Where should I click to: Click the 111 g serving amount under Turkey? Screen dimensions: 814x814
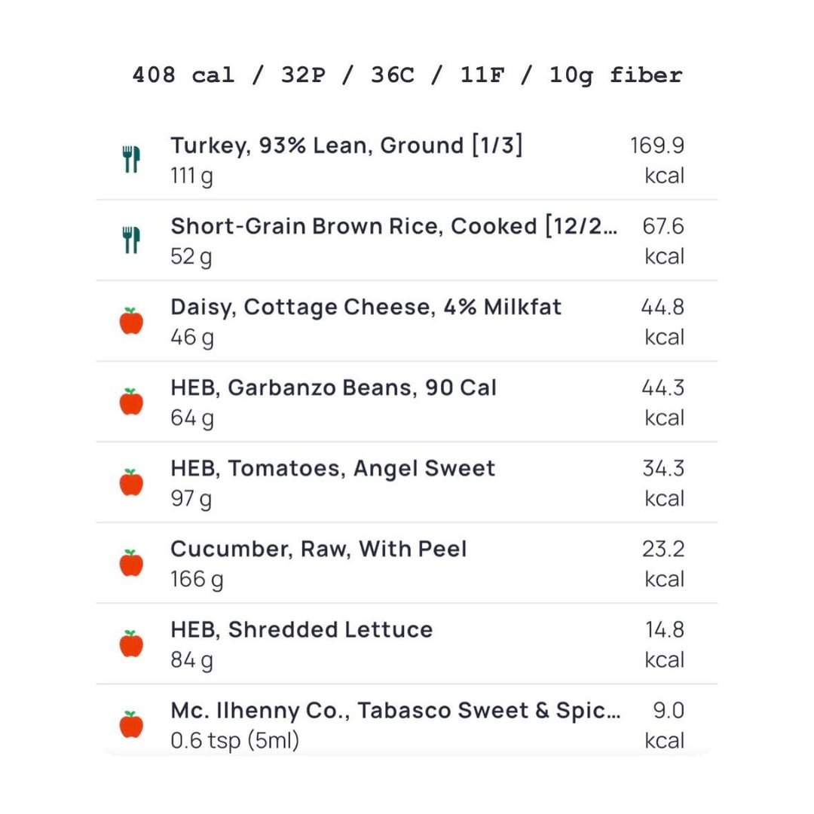191,176
